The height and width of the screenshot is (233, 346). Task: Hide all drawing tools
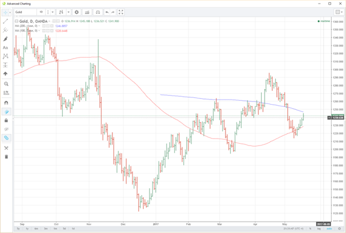click(x=6, y=129)
